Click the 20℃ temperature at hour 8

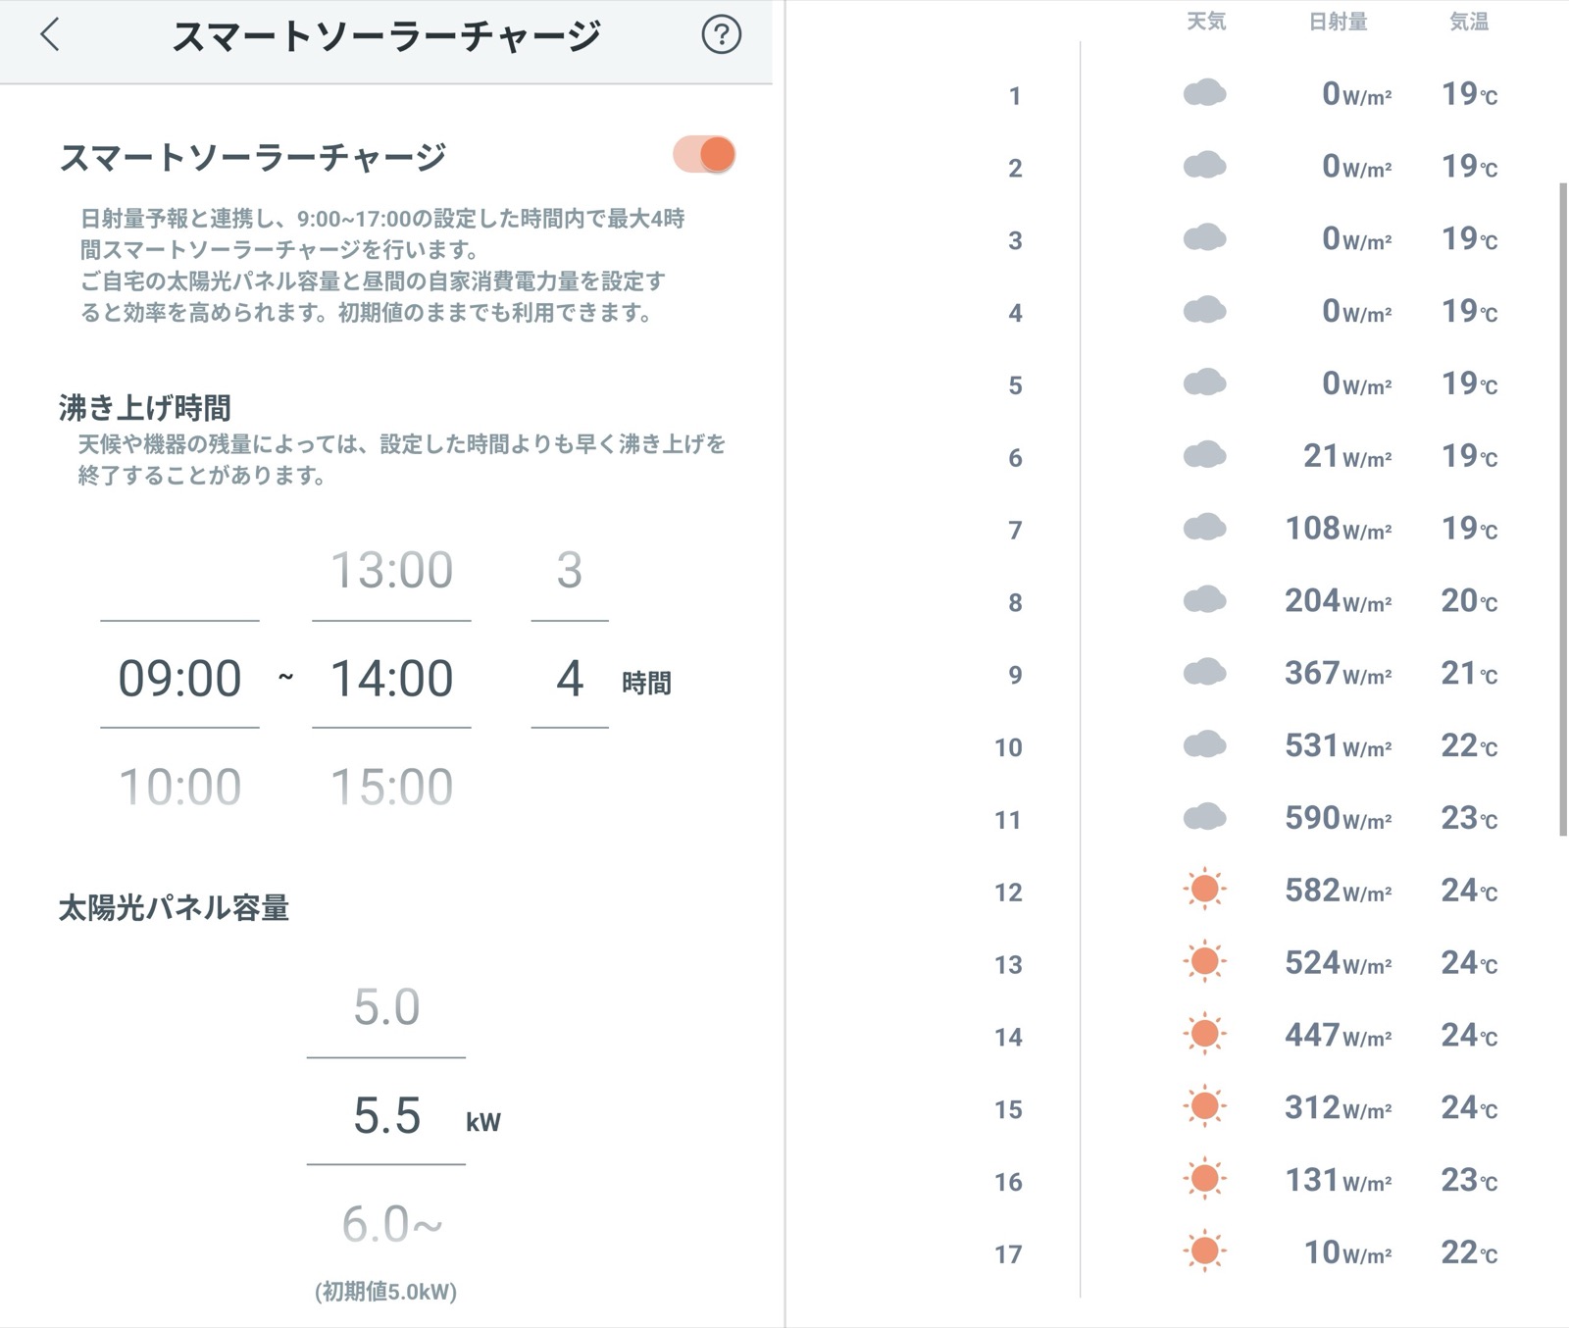1469,601
